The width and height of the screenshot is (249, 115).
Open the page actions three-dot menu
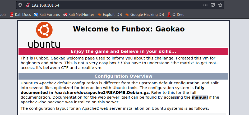pyautogui.click(x=205, y=5)
